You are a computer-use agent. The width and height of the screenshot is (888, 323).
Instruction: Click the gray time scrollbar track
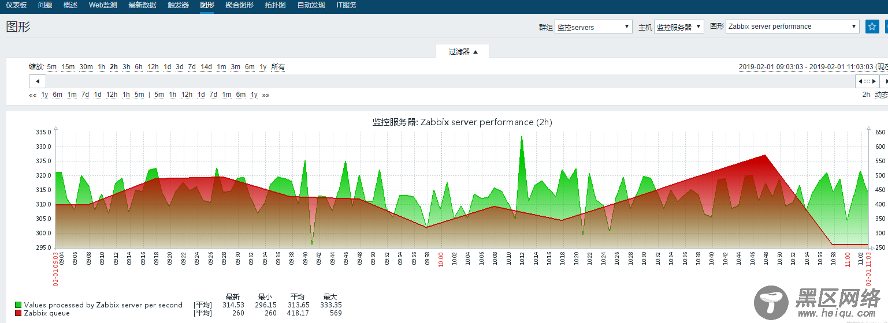(451, 81)
